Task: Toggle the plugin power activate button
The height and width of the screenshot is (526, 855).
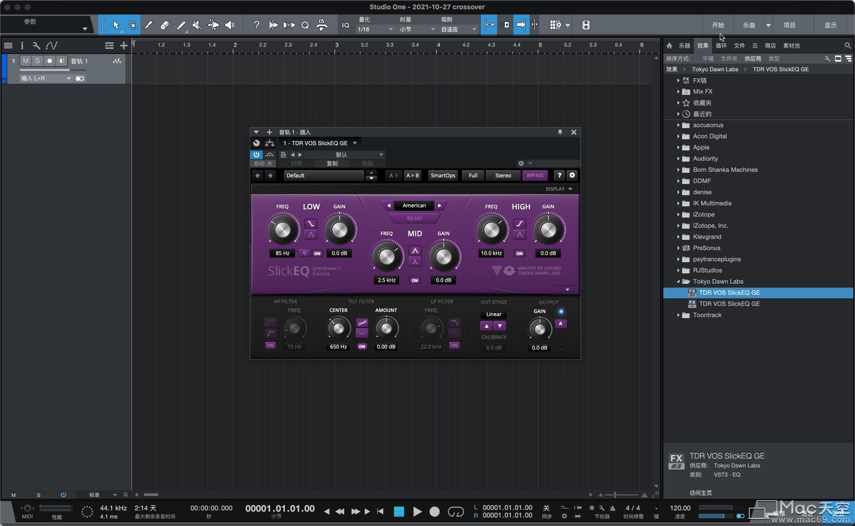Action: pyautogui.click(x=256, y=154)
